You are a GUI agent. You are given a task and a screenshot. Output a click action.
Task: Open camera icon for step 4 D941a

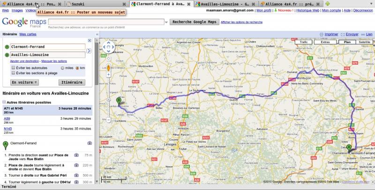(x=76, y=182)
